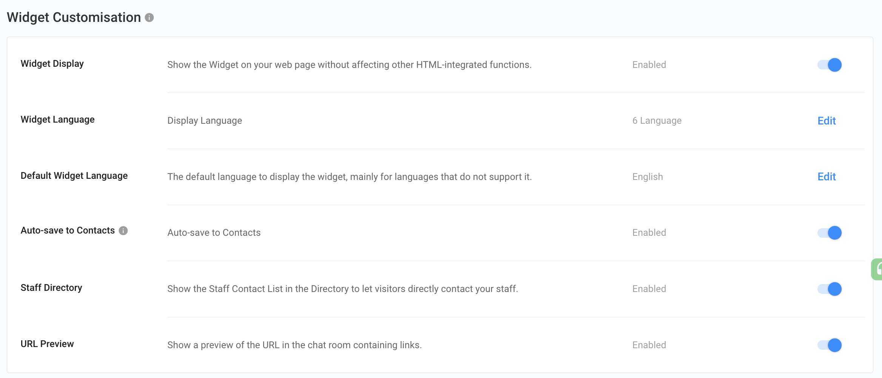Image resolution: width=882 pixels, height=378 pixels.
Task: Select the Widget Display row label
Action: [x=52, y=64]
